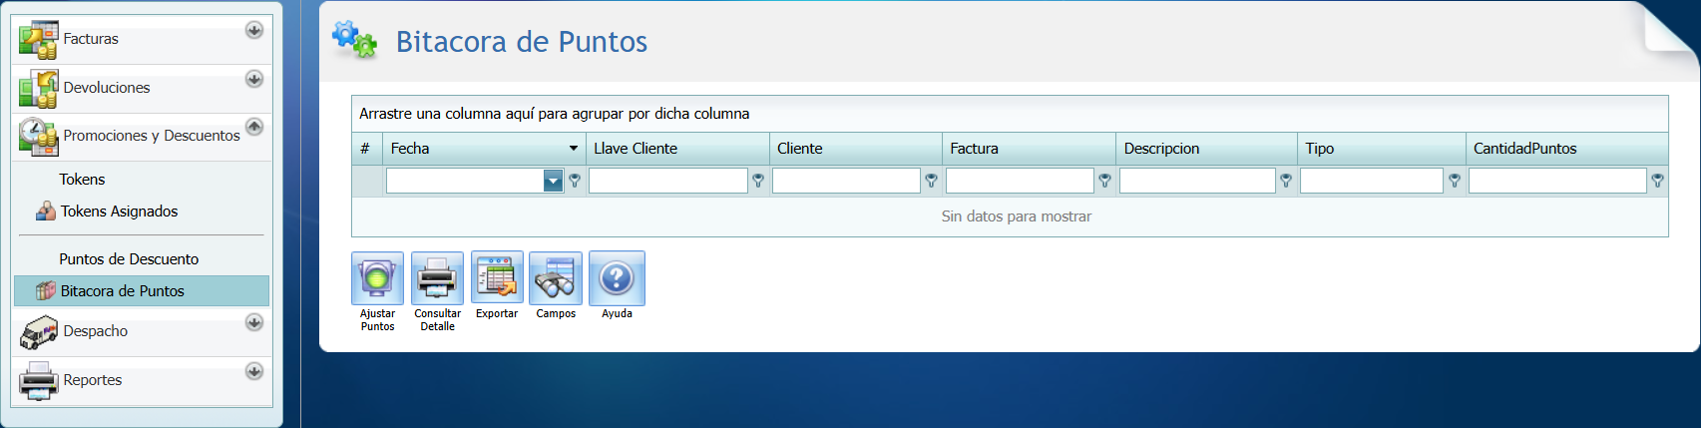Viewport: 1701px width, 428px height.
Task: Sort by Llave Cliente column header
Action: tap(678, 149)
